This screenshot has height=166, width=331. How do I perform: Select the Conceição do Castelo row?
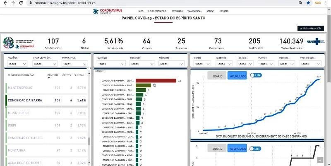click(x=46, y=138)
